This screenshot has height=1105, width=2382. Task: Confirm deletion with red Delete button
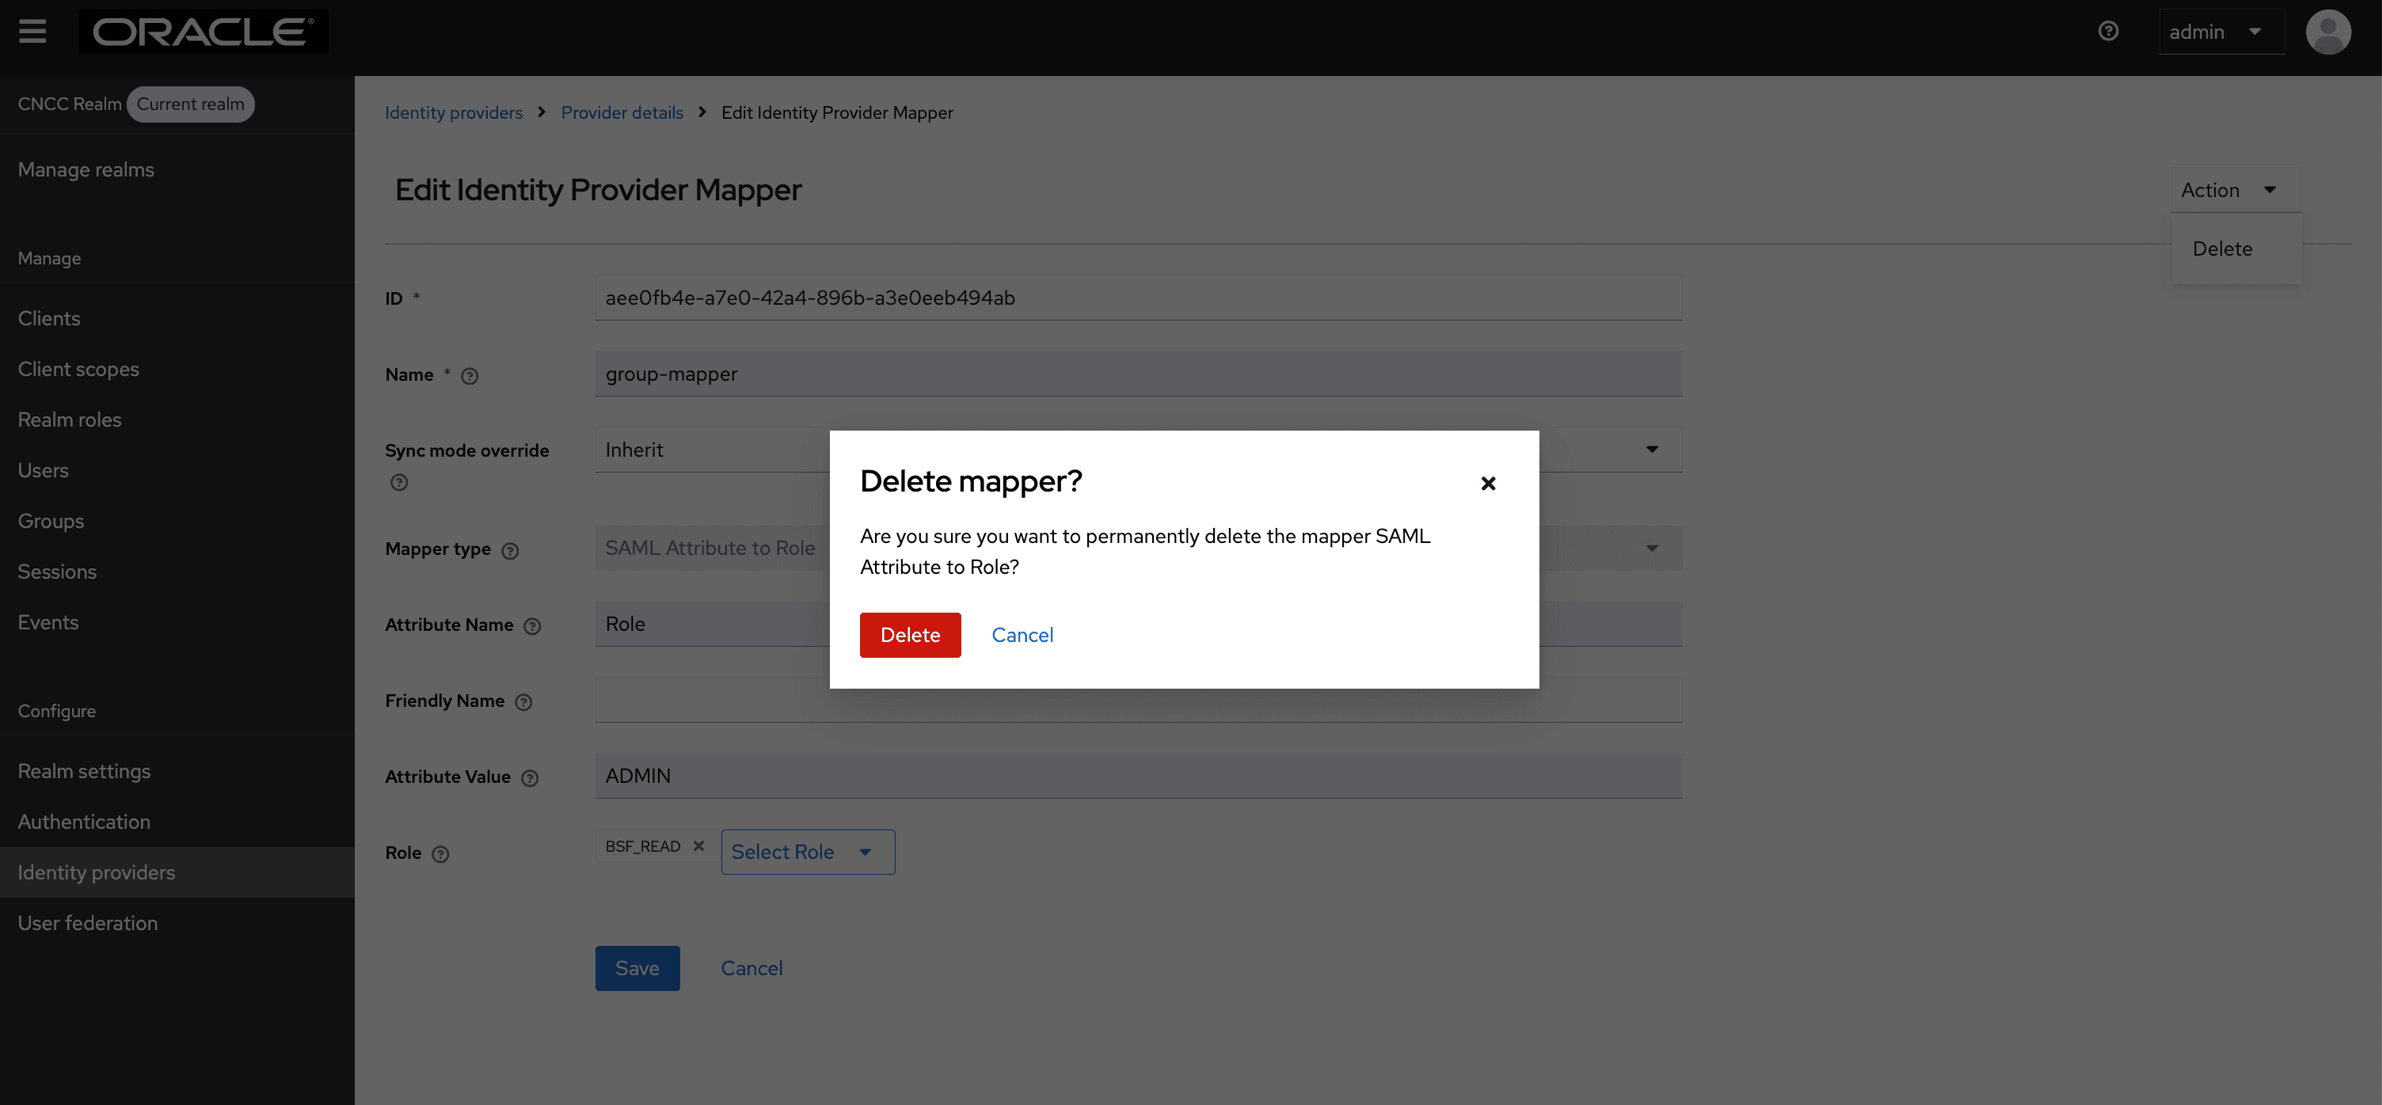[x=910, y=635]
